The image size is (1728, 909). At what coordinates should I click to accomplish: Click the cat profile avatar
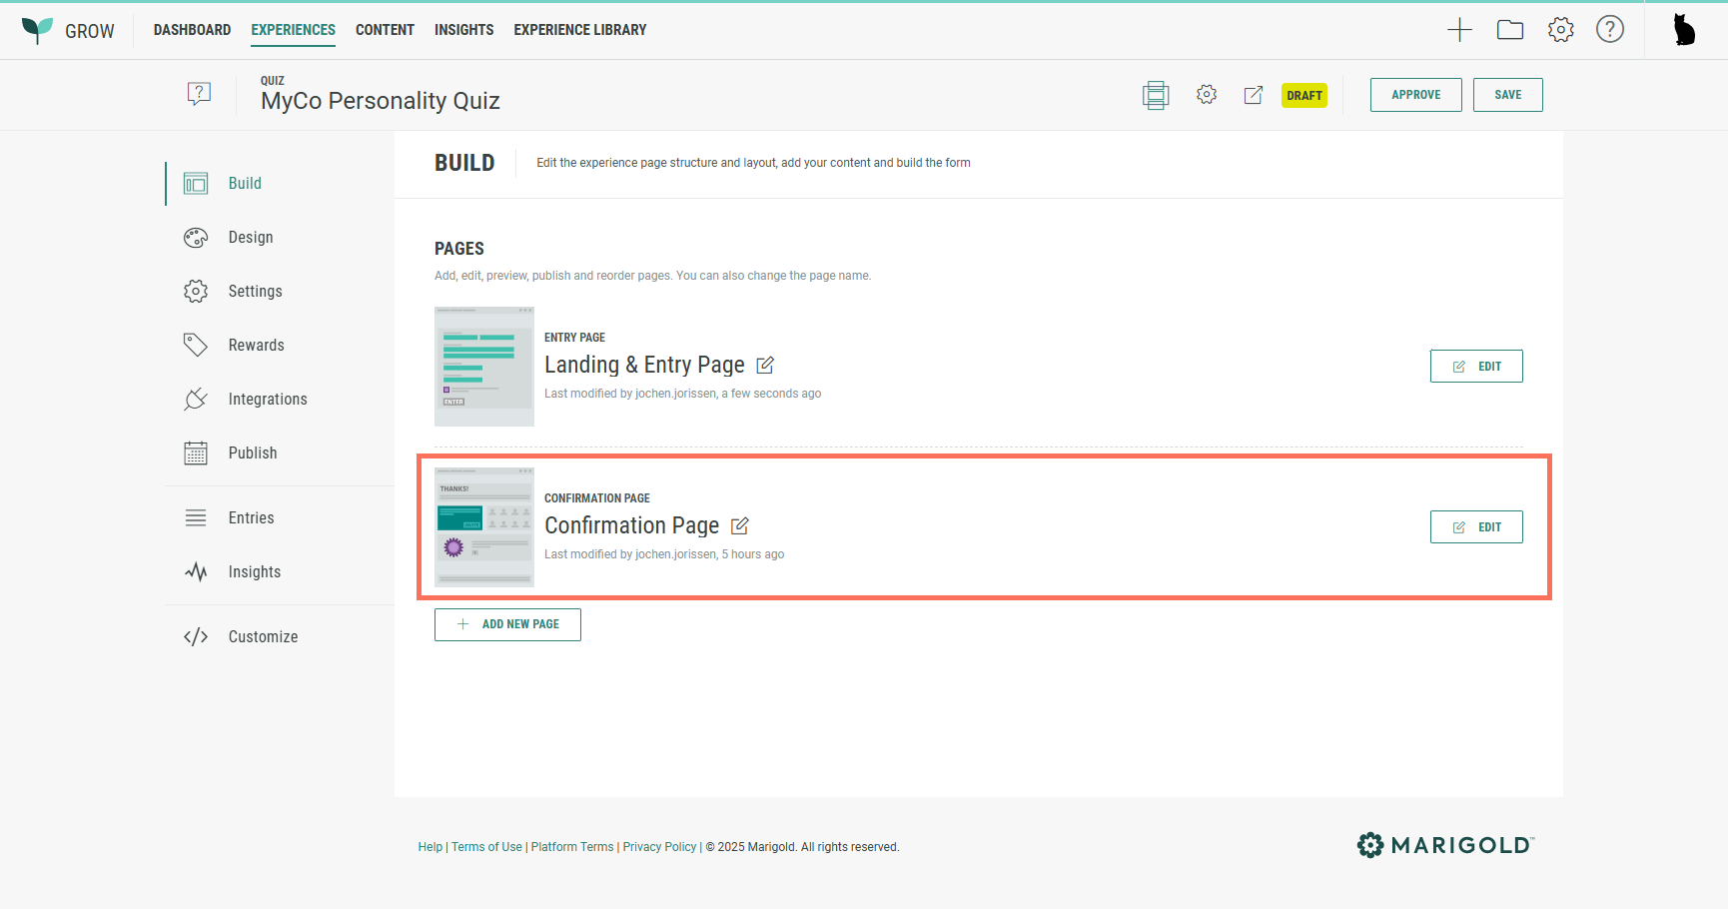1684,30
